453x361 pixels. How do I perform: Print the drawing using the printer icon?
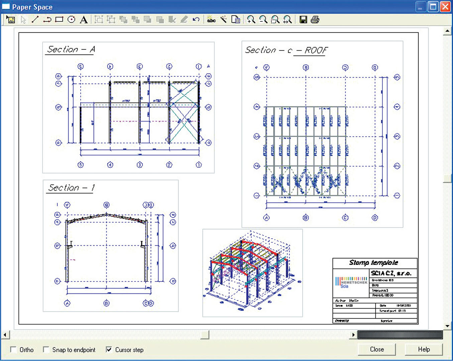[x=315, y=20]
